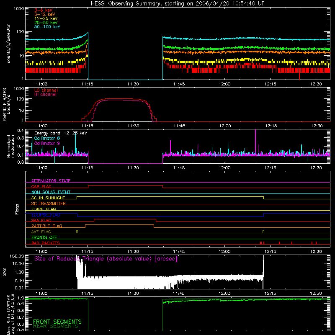Click the '11:30' tick label under the particle rates panel
The image size is (335, 335).
coord(133,126)
